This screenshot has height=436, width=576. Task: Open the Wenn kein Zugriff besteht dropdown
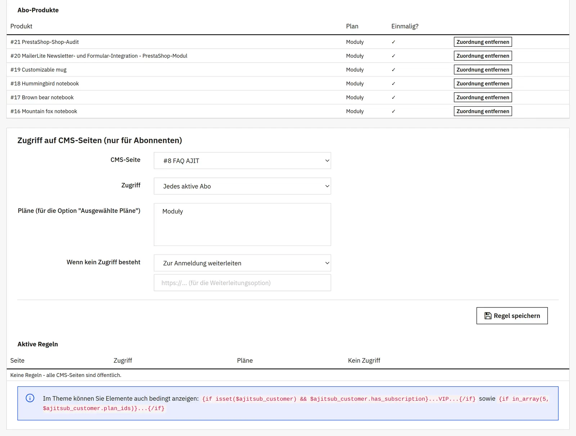(242, 263)
